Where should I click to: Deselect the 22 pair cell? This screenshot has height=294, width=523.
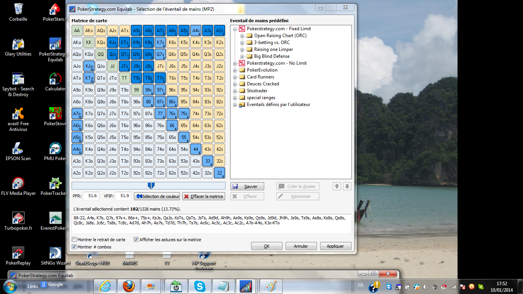pos(219,173)
